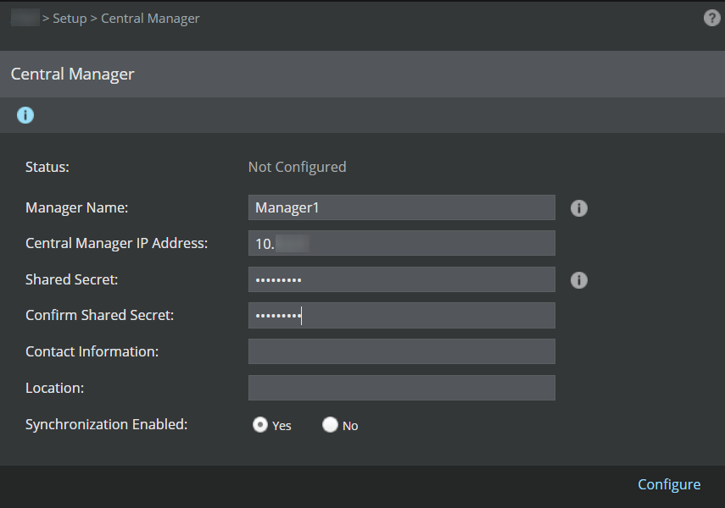
Task: Click the Contact Information input field
Action: click(x=402, y=351)
